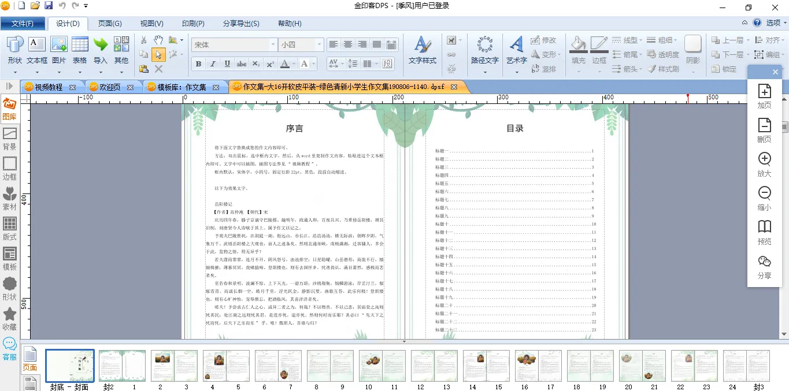This screenshot has height=391, width=789.
Task: Toggle italic text formatting
Action: click(213, 64)
